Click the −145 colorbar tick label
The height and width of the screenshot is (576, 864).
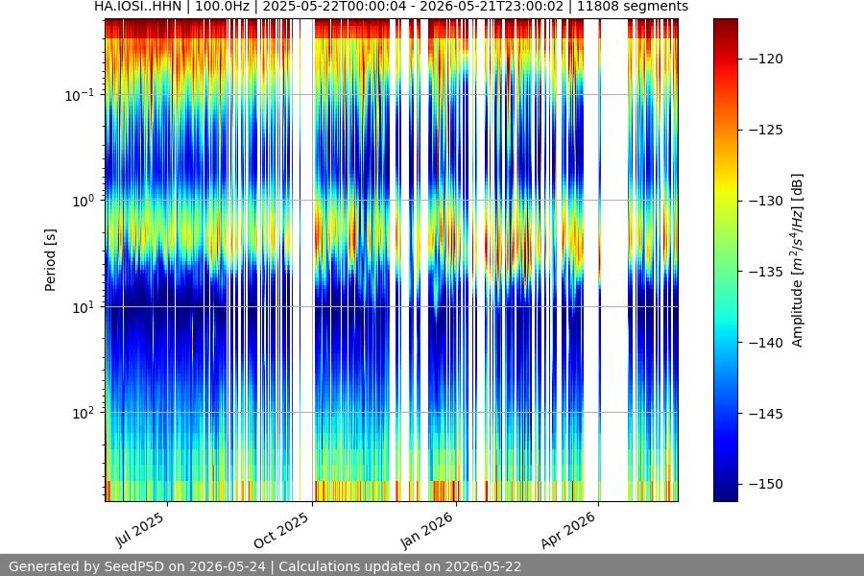pyautogui.click(x=766, y=414)
